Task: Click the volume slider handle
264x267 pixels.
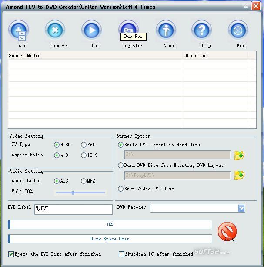Action: pos(73,193)
